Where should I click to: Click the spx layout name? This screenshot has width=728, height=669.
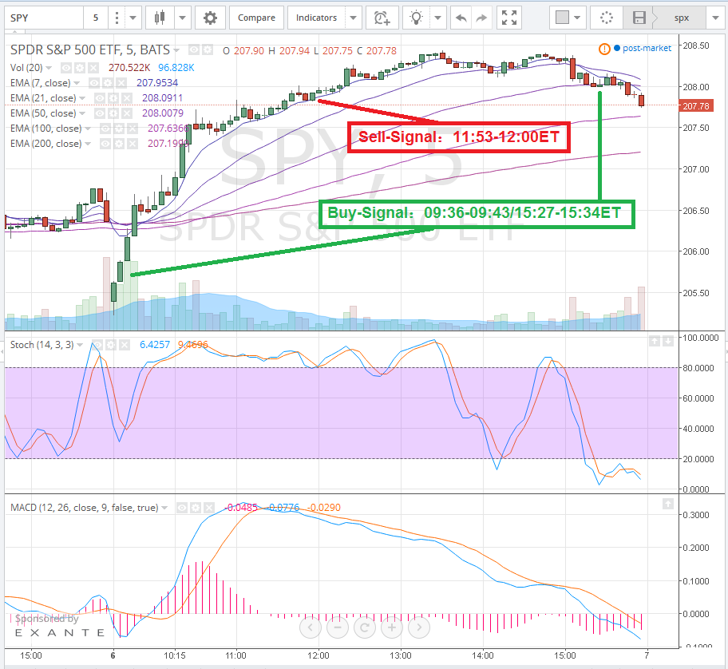tap(681, 18)
